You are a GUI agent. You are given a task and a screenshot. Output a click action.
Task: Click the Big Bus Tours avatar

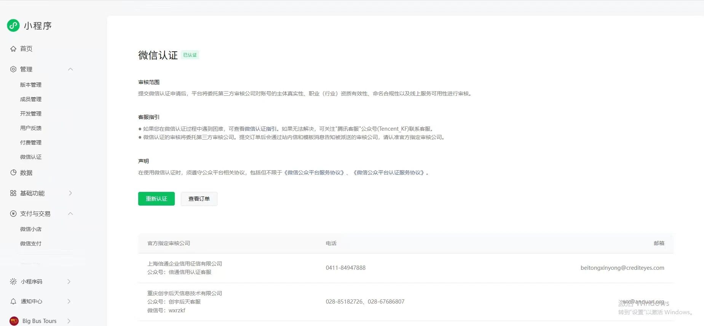pyautogui.click(x=14, y=321)
